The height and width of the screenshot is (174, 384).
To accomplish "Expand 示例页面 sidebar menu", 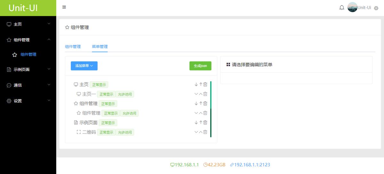I will [28, 69].
